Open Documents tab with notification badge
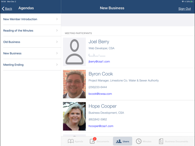Viewport: 195px width, 146px height. coord(93,141)
